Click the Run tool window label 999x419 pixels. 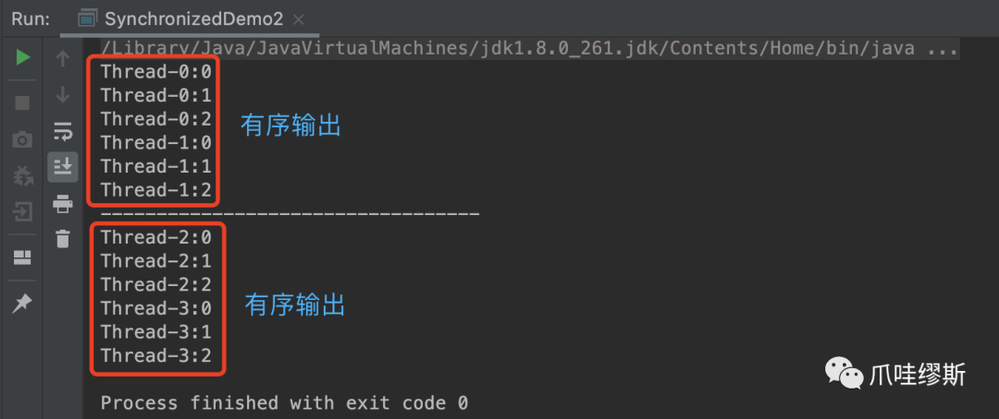31,19
